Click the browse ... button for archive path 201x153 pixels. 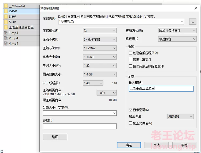(193, 21)
